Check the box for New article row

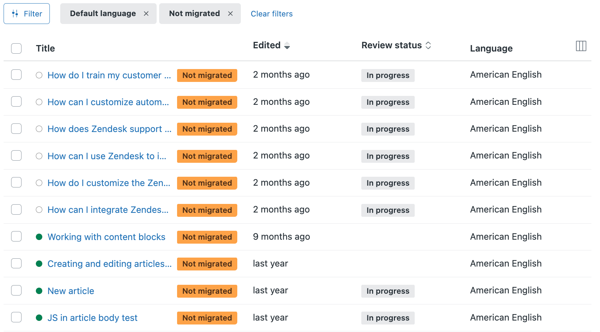(16, 290)
